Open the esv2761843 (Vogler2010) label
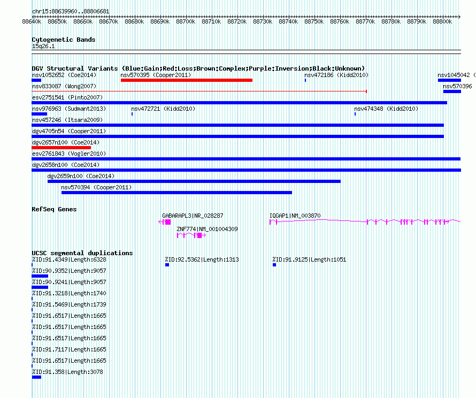476x398 pixels. pos(69,154)
